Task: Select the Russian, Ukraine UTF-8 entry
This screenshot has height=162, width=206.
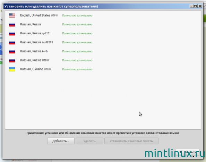Action: pyautogui.click(x=103, y=69)
